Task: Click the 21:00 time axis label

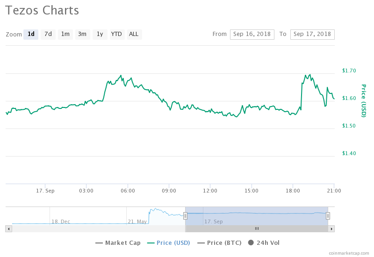Action: coord(334,191)
